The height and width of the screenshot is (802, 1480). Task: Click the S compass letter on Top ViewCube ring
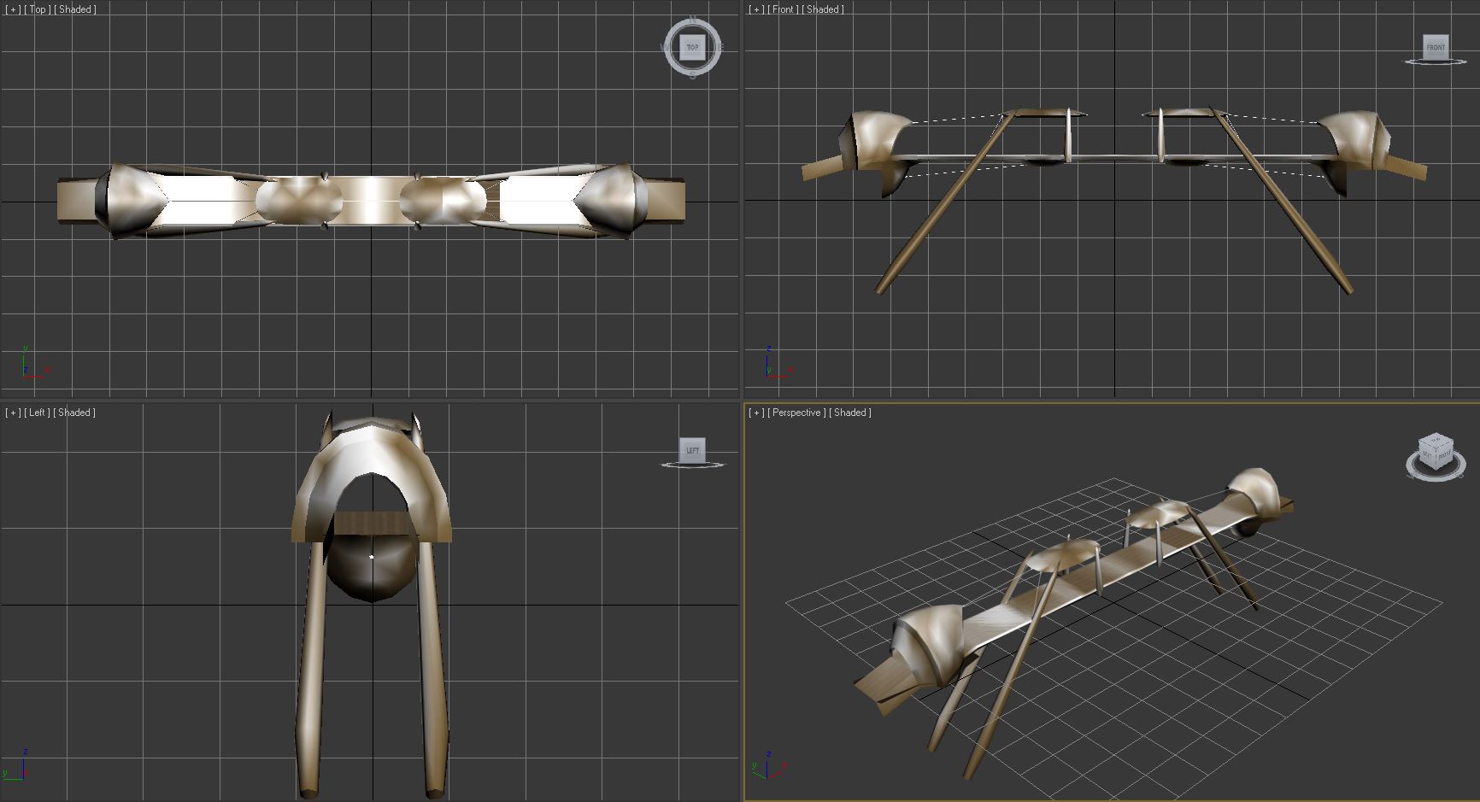click(692, 74)
